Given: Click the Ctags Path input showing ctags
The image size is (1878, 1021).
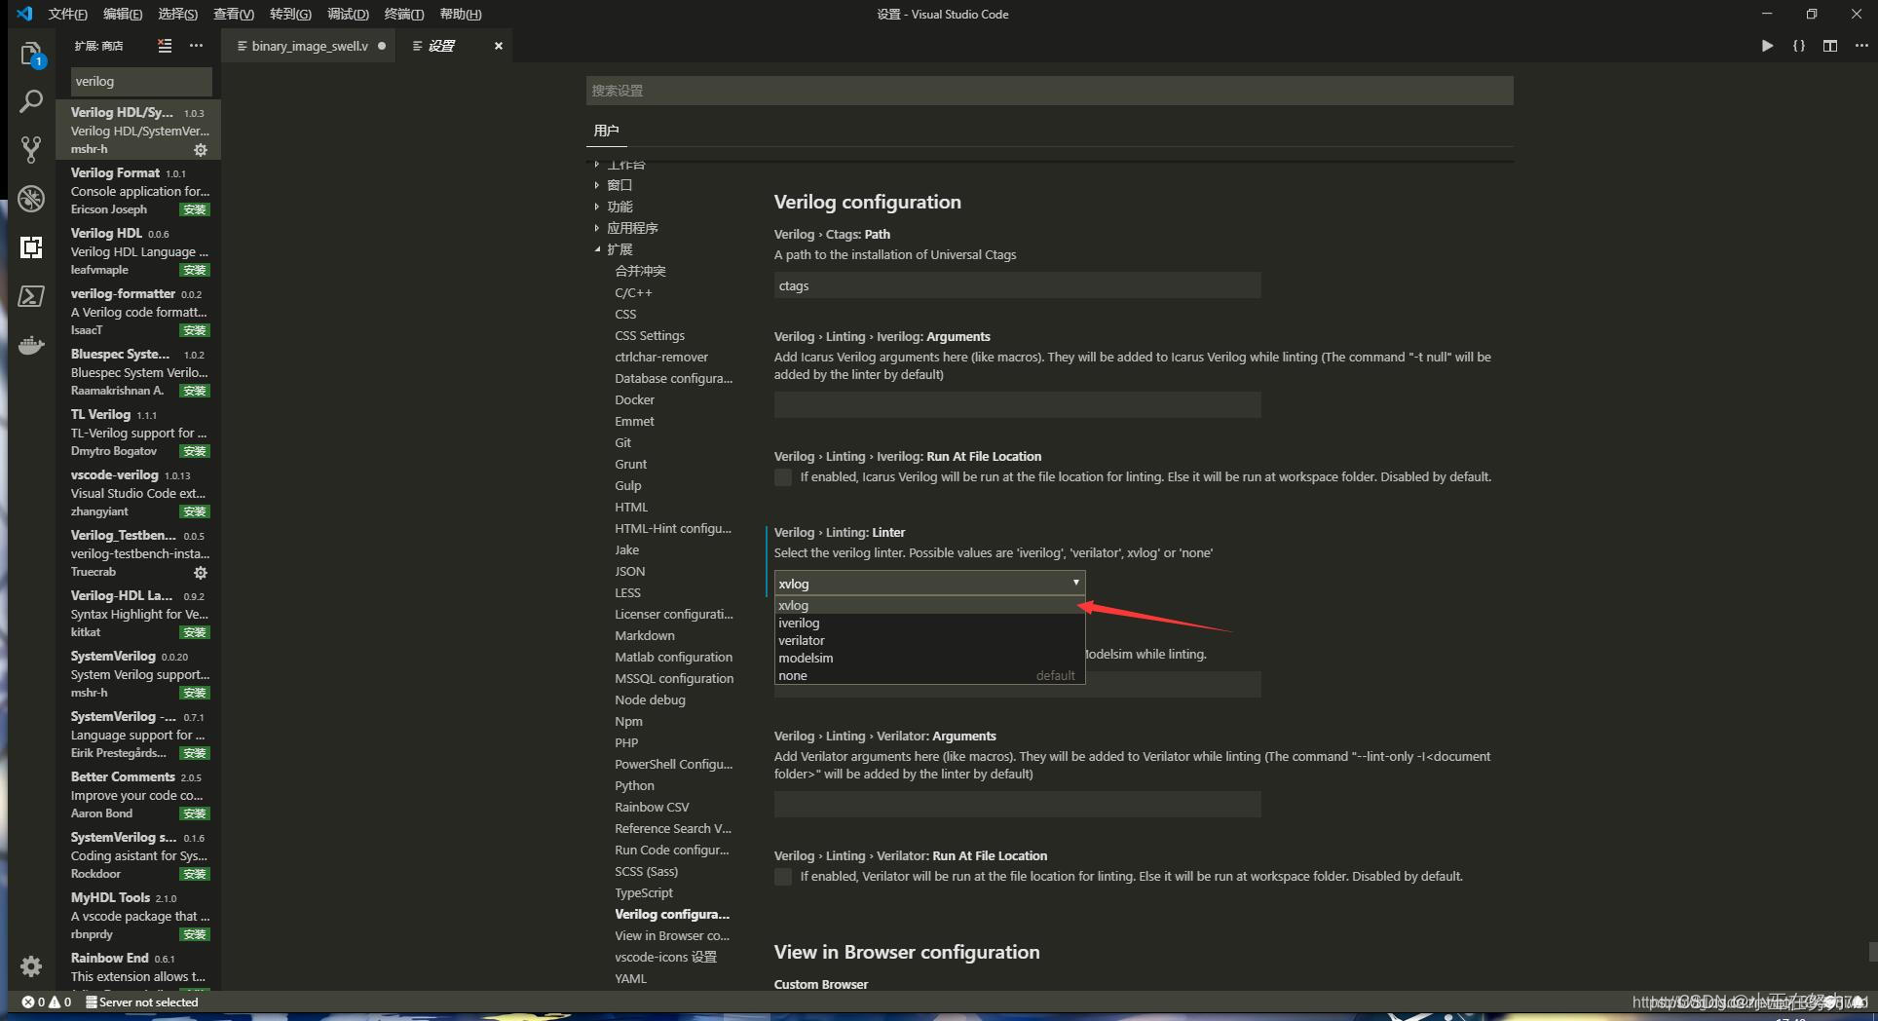Looking at the screenshot, I should tap(1017, 285).
